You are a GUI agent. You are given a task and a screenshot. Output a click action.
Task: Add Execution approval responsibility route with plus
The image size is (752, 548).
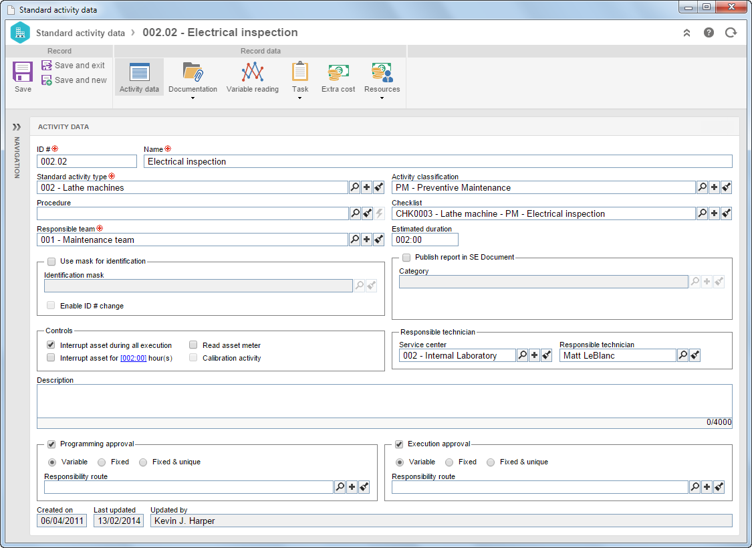pyautogui.click(x=707, y=487)
